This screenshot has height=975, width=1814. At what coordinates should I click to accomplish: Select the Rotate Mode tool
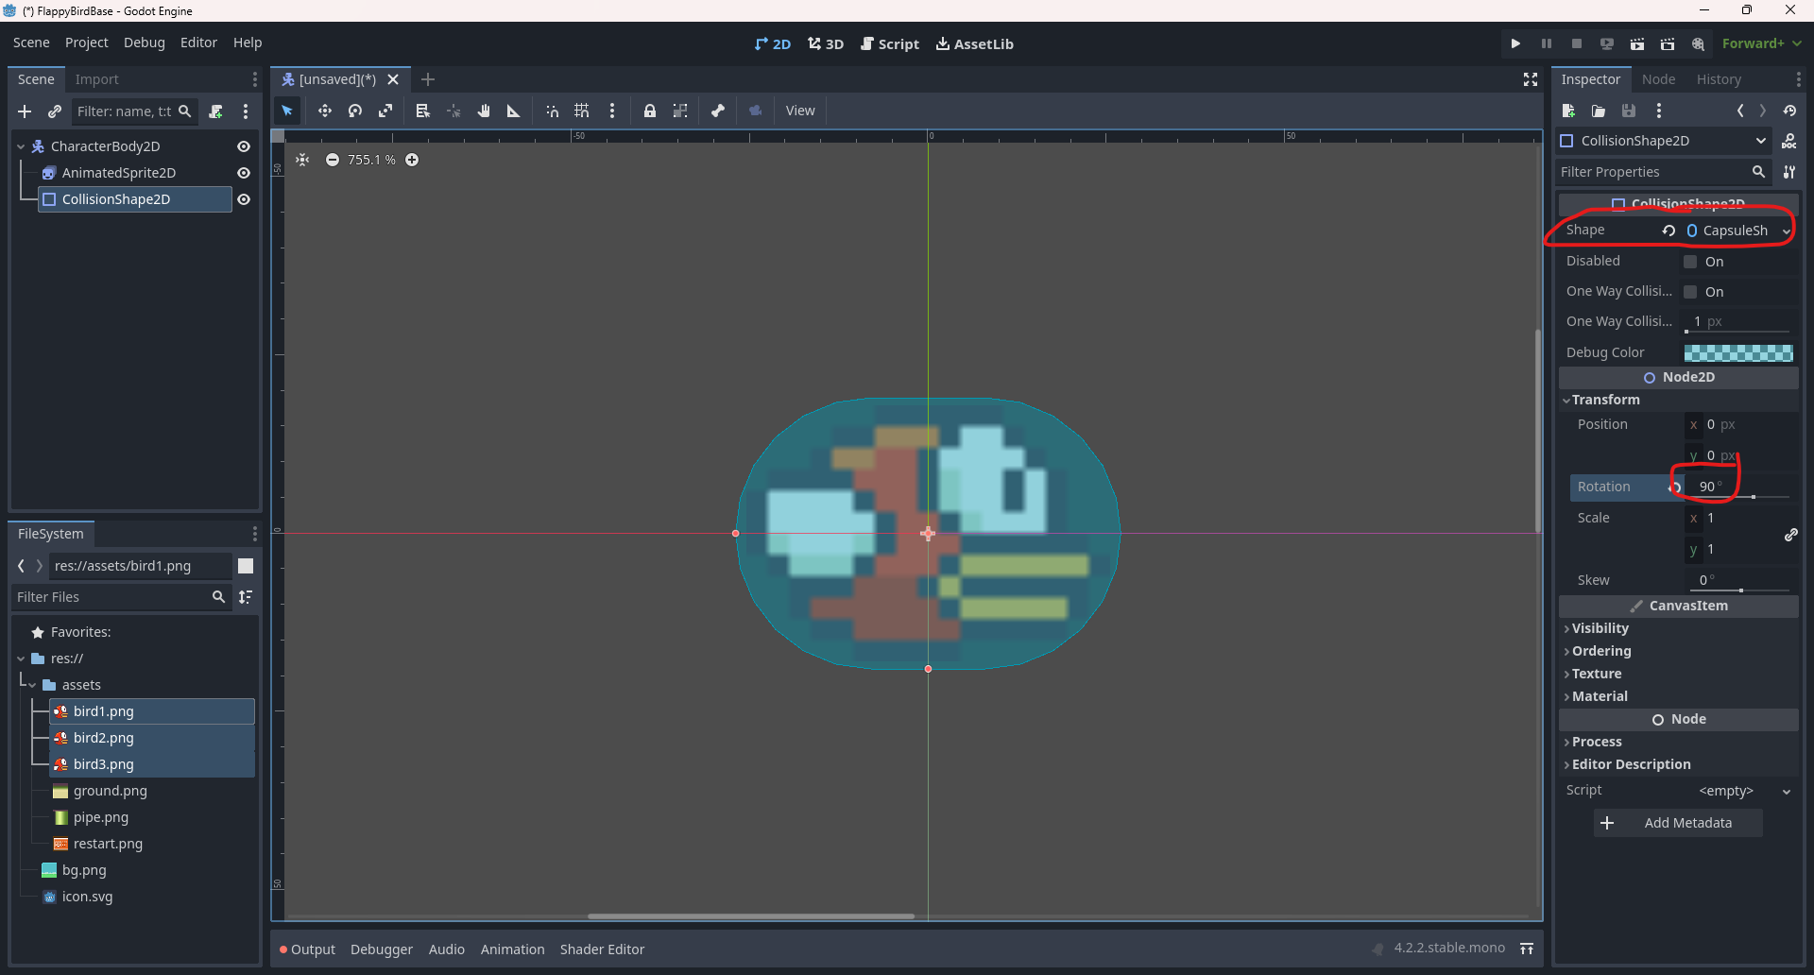click(355, 111)
